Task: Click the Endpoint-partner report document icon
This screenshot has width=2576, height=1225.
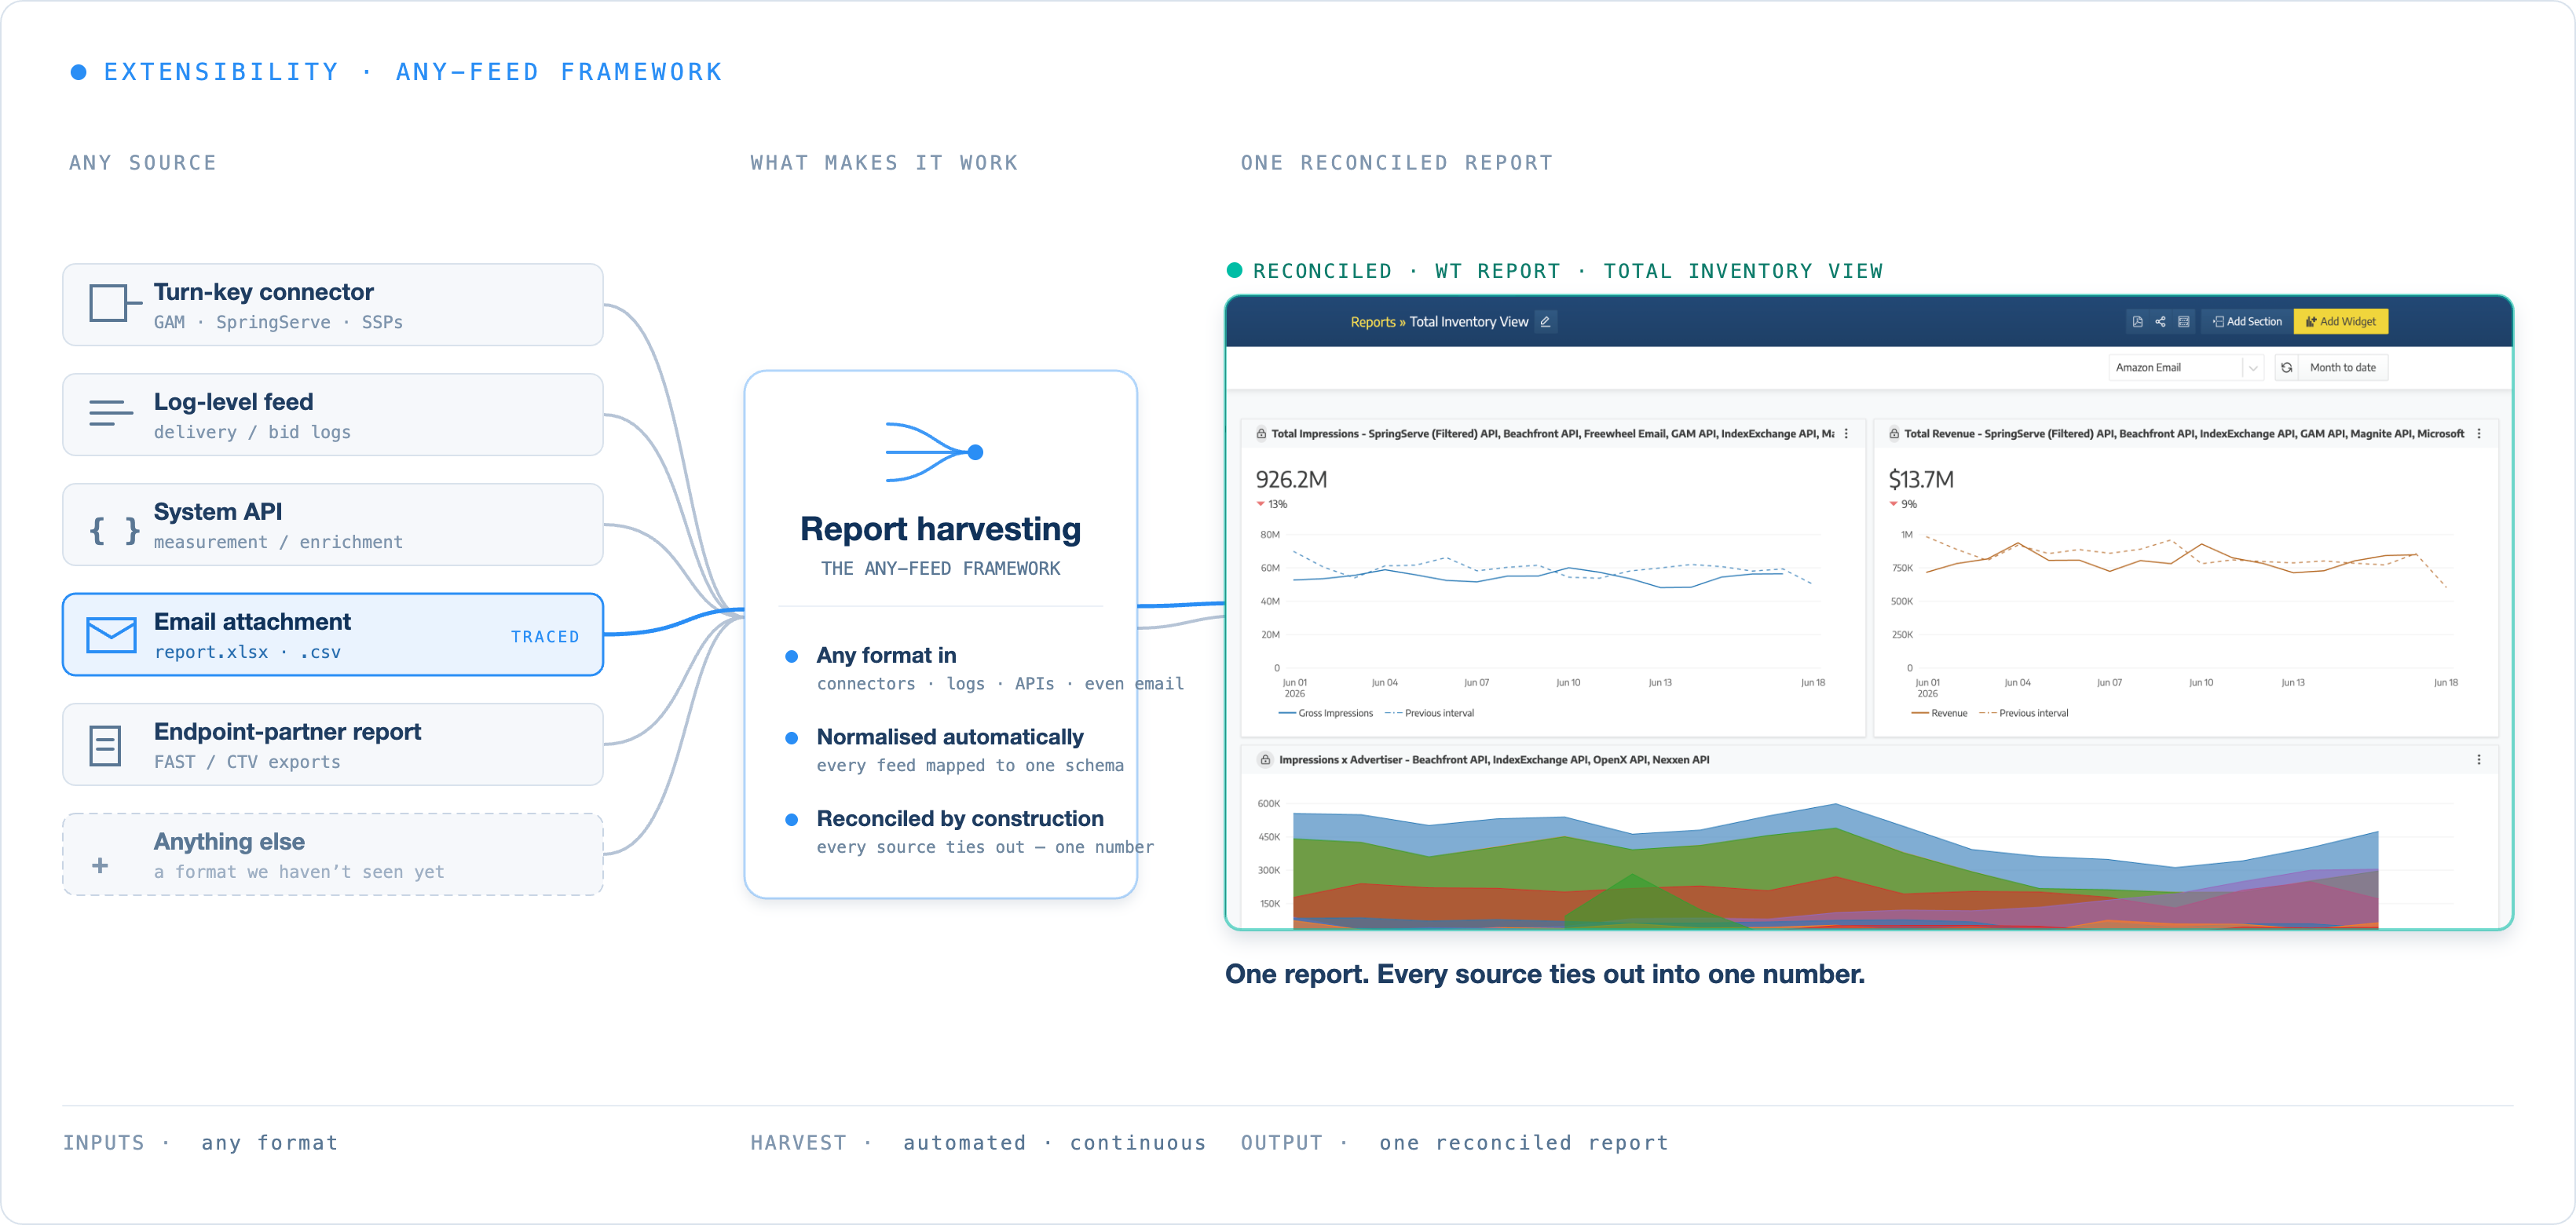Action: [105, 746]
